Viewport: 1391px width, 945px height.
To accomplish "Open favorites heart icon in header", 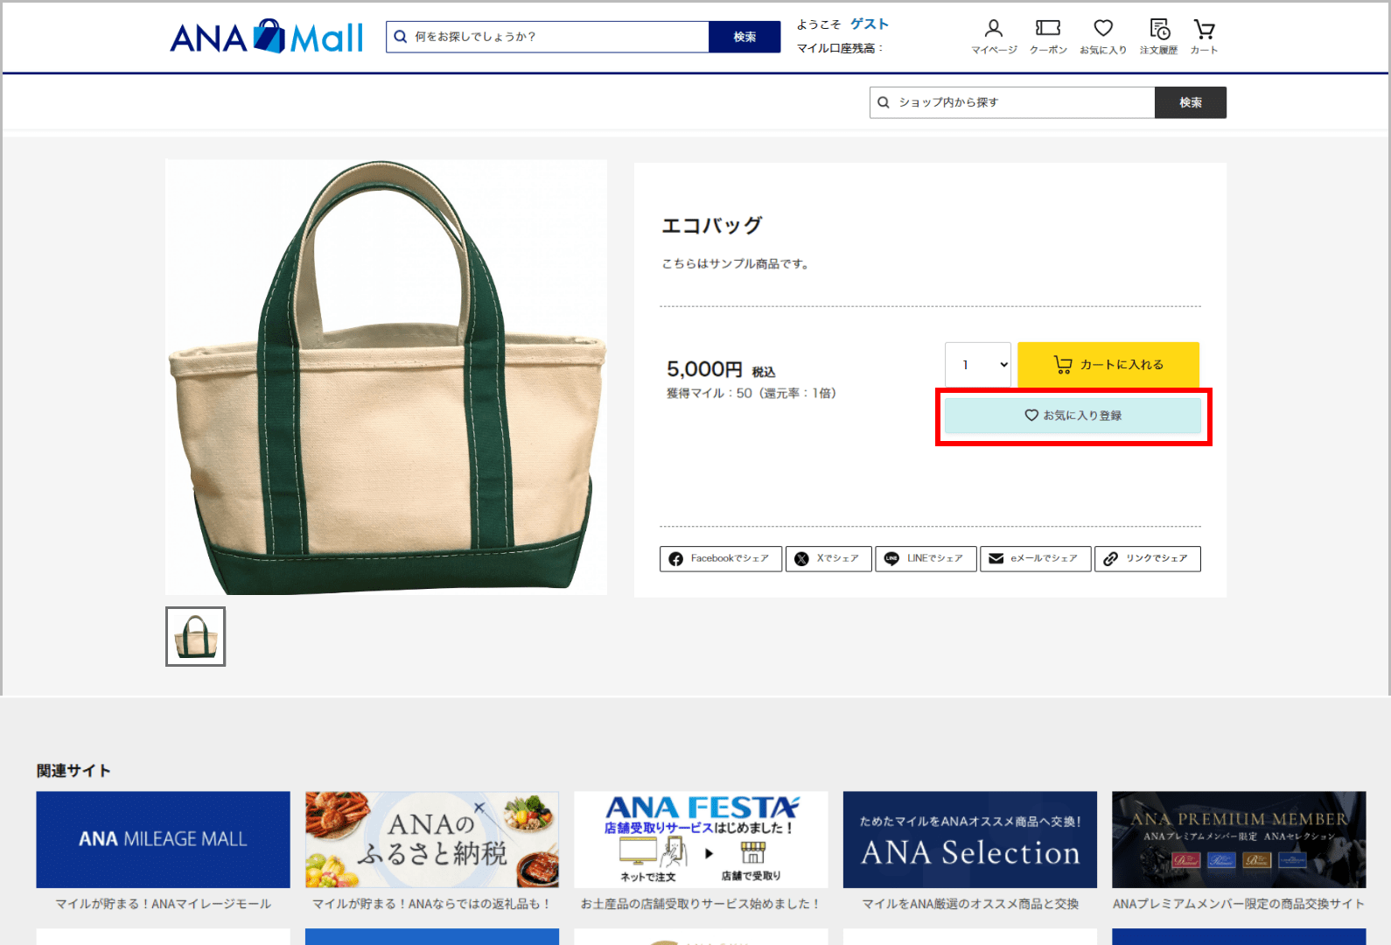I will click(1102, 37).
